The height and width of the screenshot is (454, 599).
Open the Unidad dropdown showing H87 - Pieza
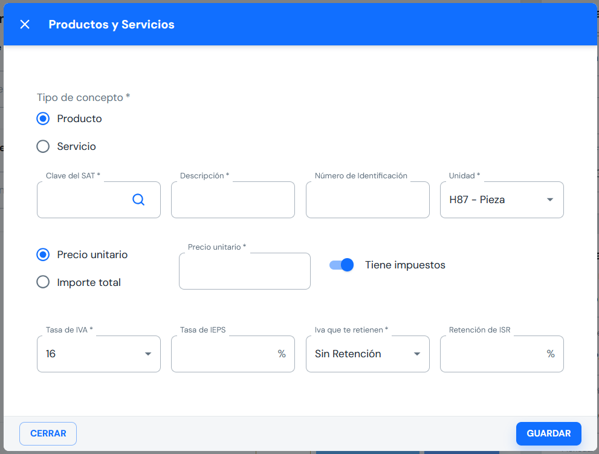click(x=494, y=199)
